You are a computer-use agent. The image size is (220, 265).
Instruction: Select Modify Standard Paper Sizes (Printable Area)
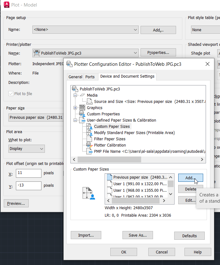[134, 133]
